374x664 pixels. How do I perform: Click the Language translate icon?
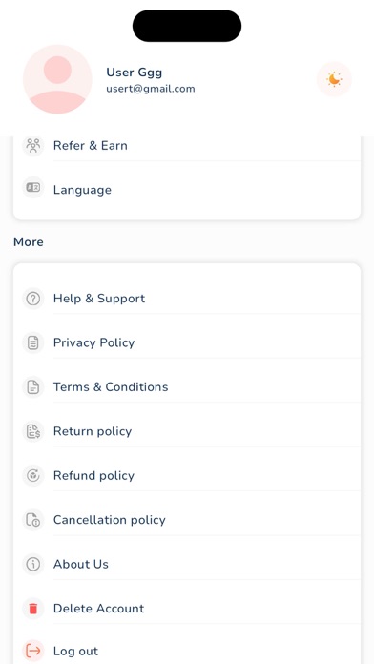coord(33,188)
